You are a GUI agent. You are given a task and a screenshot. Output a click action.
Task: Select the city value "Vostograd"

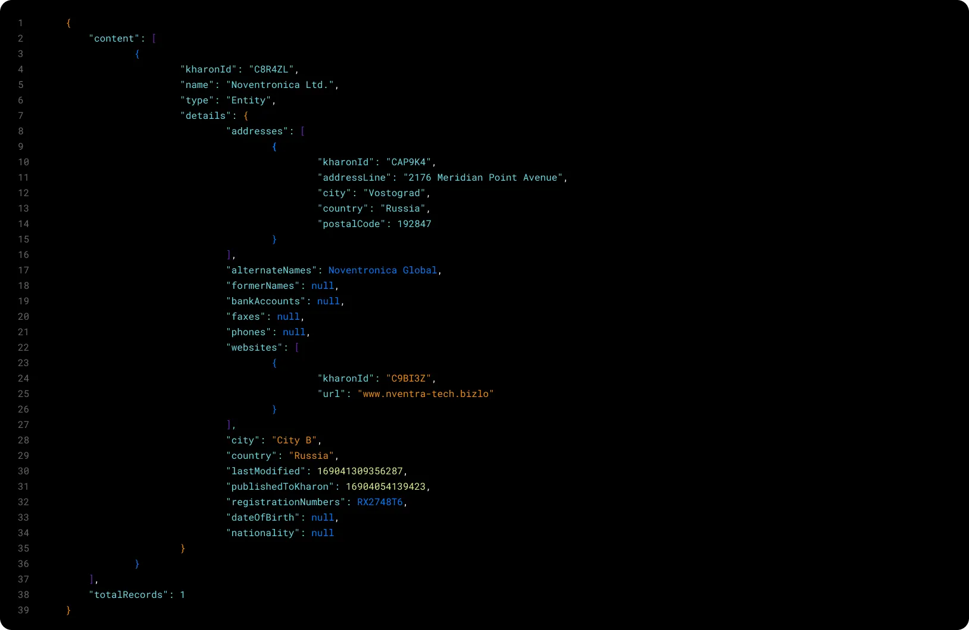(x=395, y=193)
